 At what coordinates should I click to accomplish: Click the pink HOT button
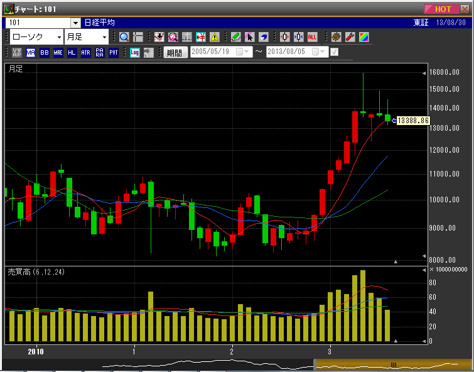coord(447,9)
